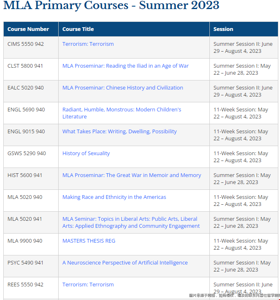Select the PSYC 5490 941 course number cell
The image size is (280, 300).
tap(25, 263)
